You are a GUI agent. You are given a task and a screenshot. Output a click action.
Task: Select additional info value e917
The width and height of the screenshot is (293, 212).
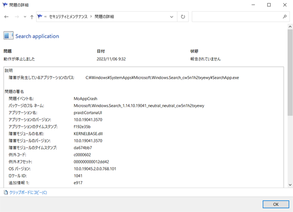78,183
